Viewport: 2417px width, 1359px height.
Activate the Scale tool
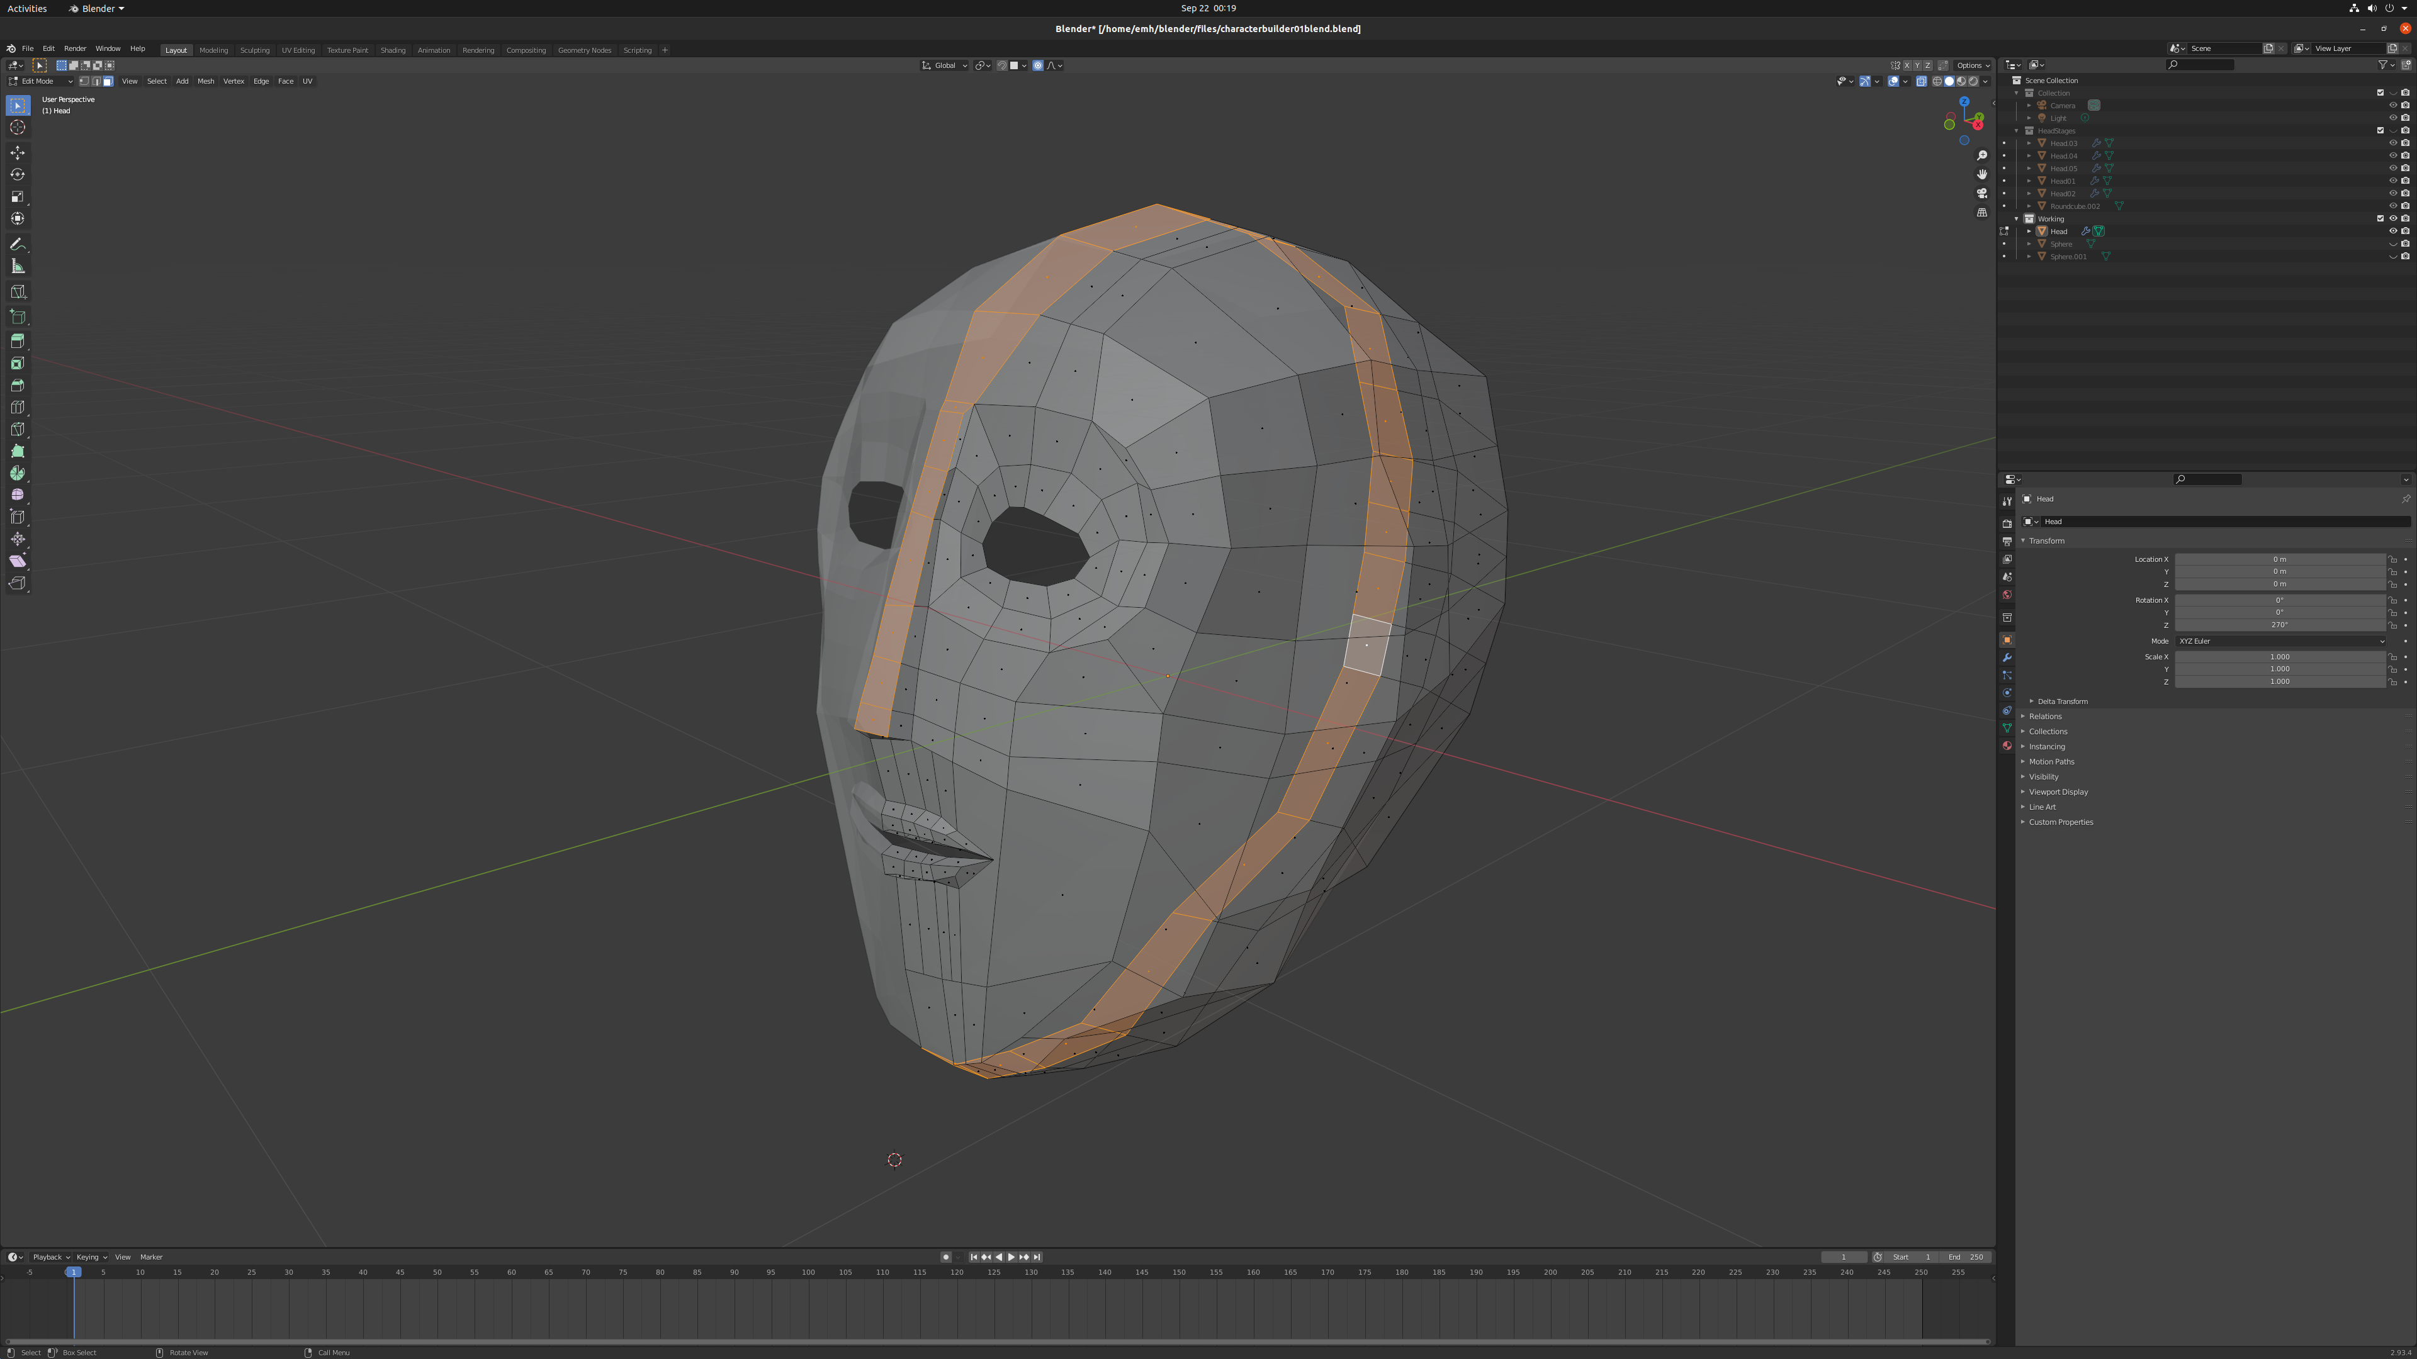click(18, 197)
